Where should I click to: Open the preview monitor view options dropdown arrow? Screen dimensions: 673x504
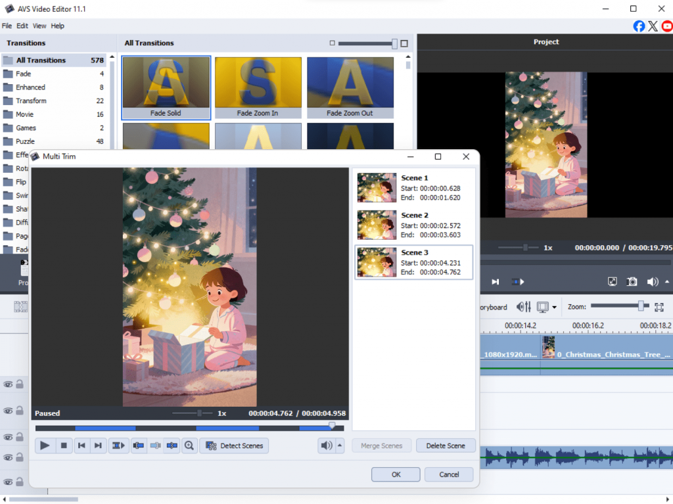[555, 307]
